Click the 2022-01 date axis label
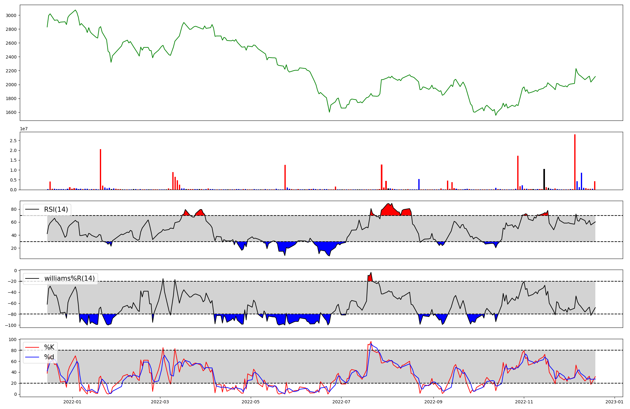The height and width of the screenshot is (409, 630). (72, 401)
